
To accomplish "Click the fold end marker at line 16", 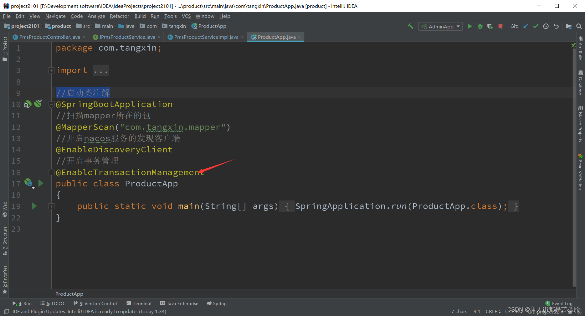I will click(x=52, y=172).
